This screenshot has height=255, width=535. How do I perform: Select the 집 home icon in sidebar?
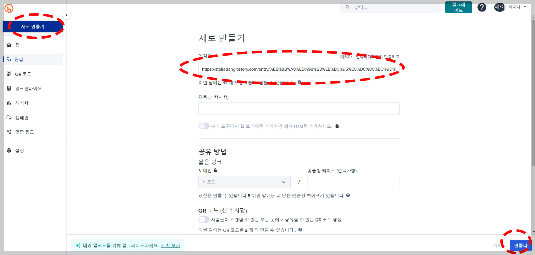pos(9,45)
